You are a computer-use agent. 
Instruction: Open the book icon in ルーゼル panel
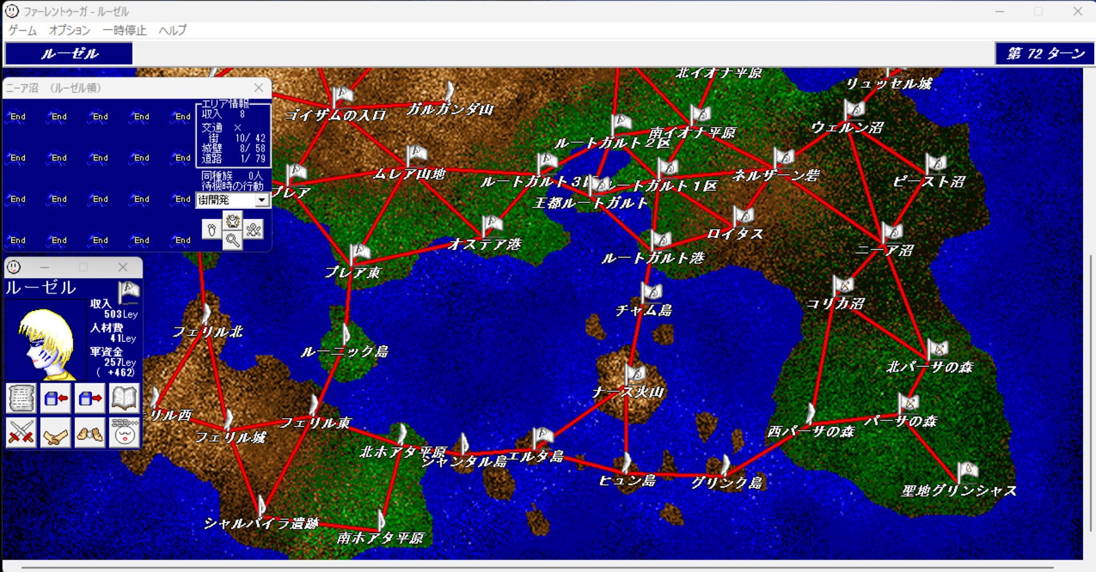[x=124, y=398]
